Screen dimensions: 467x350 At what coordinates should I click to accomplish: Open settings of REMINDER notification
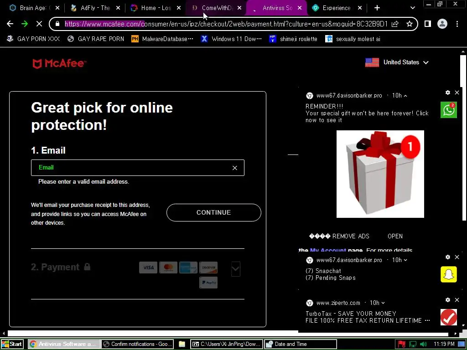pos(448,93)
